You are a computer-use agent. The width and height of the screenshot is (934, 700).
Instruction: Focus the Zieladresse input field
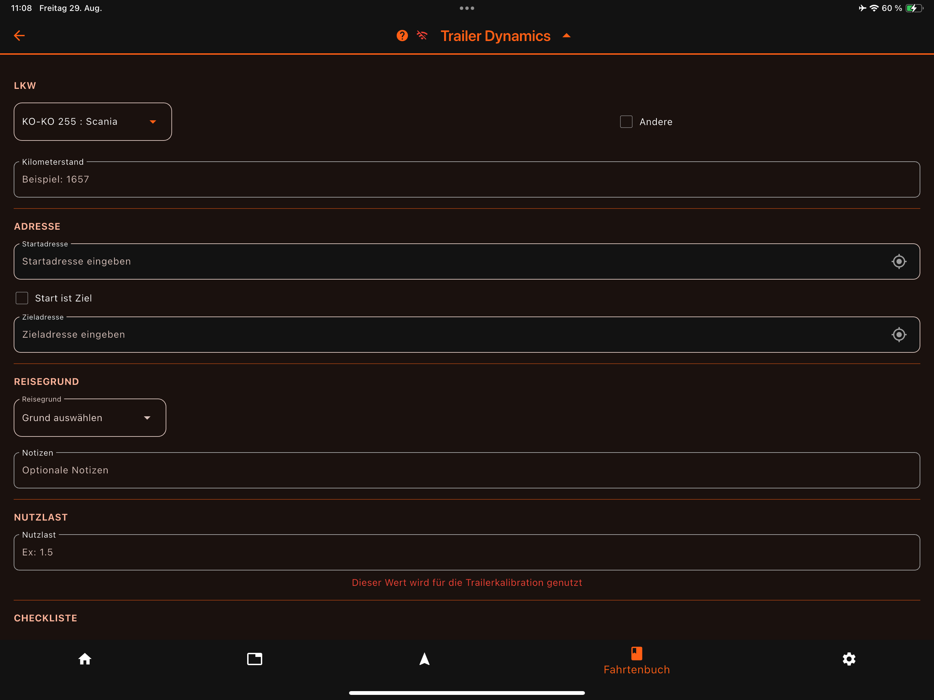(467, 334)
